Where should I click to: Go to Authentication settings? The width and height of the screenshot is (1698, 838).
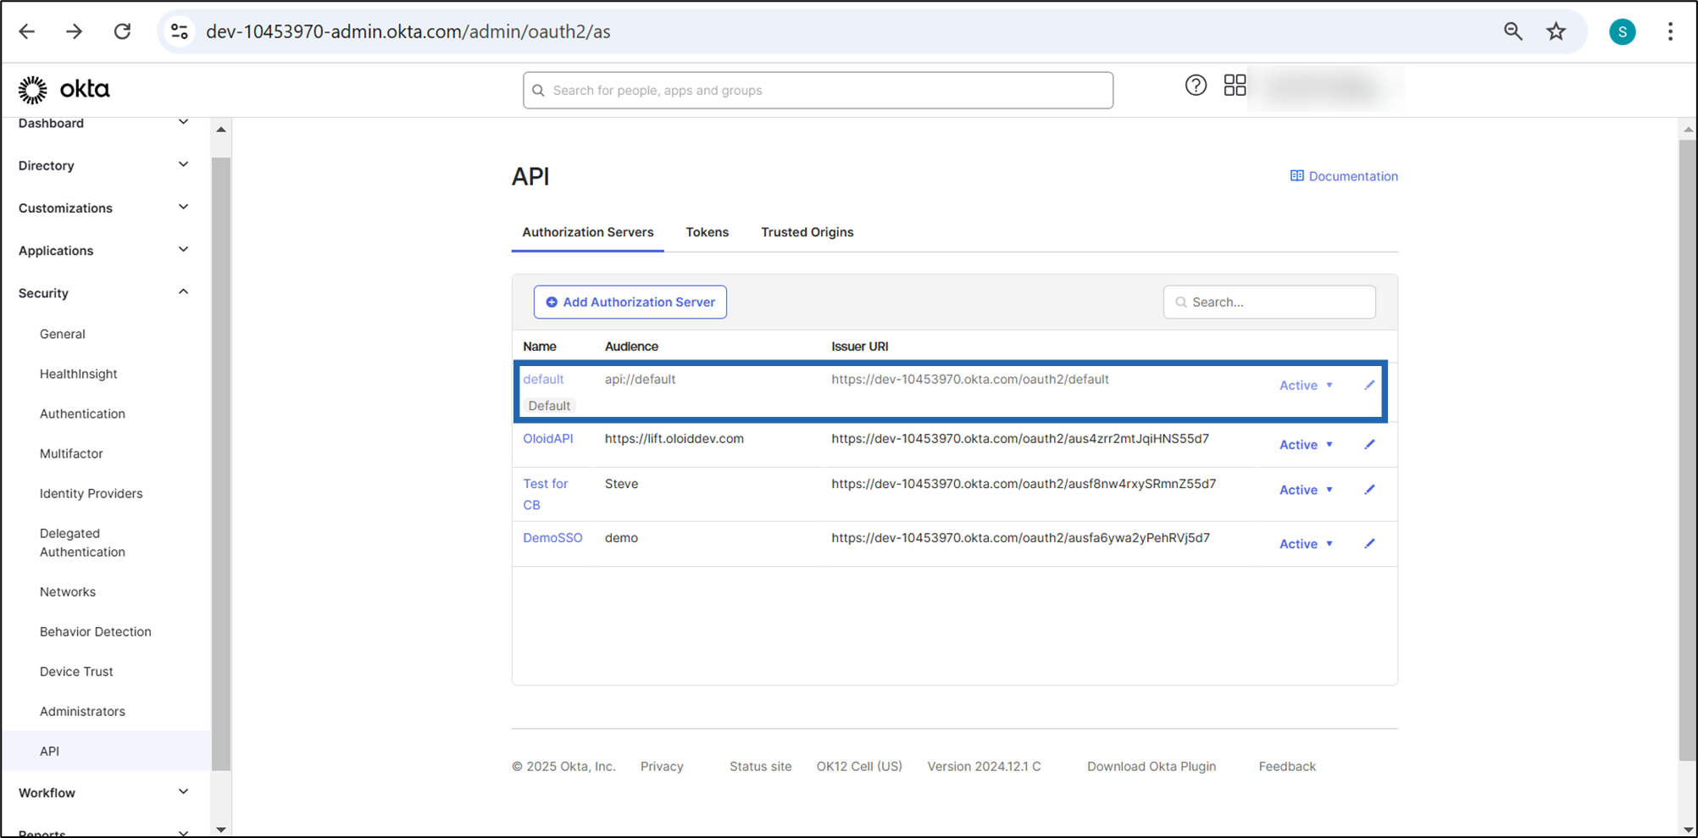pyautogui.click(x=82, y=413)
